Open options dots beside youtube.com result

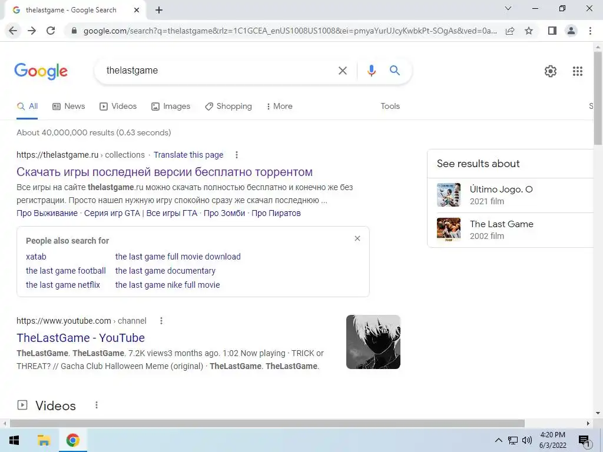pos(161,321)
